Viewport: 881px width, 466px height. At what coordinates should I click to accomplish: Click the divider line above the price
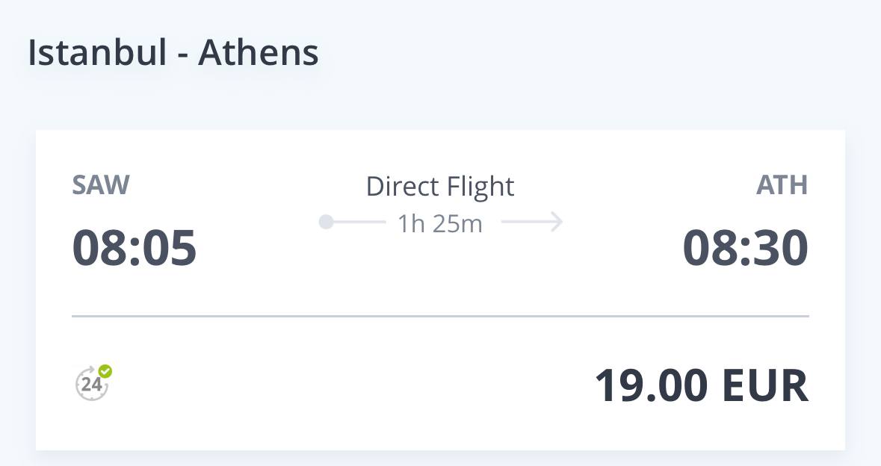tap(441, 316)
